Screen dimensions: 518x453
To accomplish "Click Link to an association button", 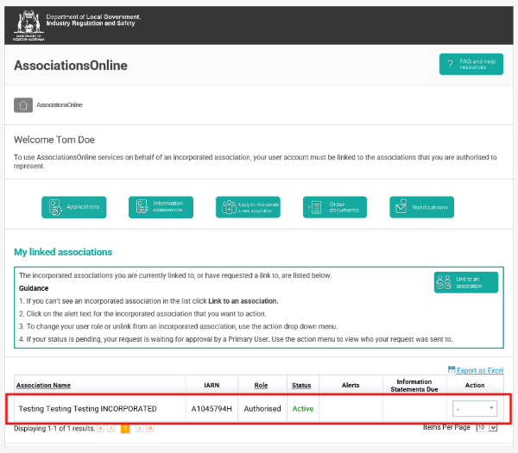I will coord(466,282).
